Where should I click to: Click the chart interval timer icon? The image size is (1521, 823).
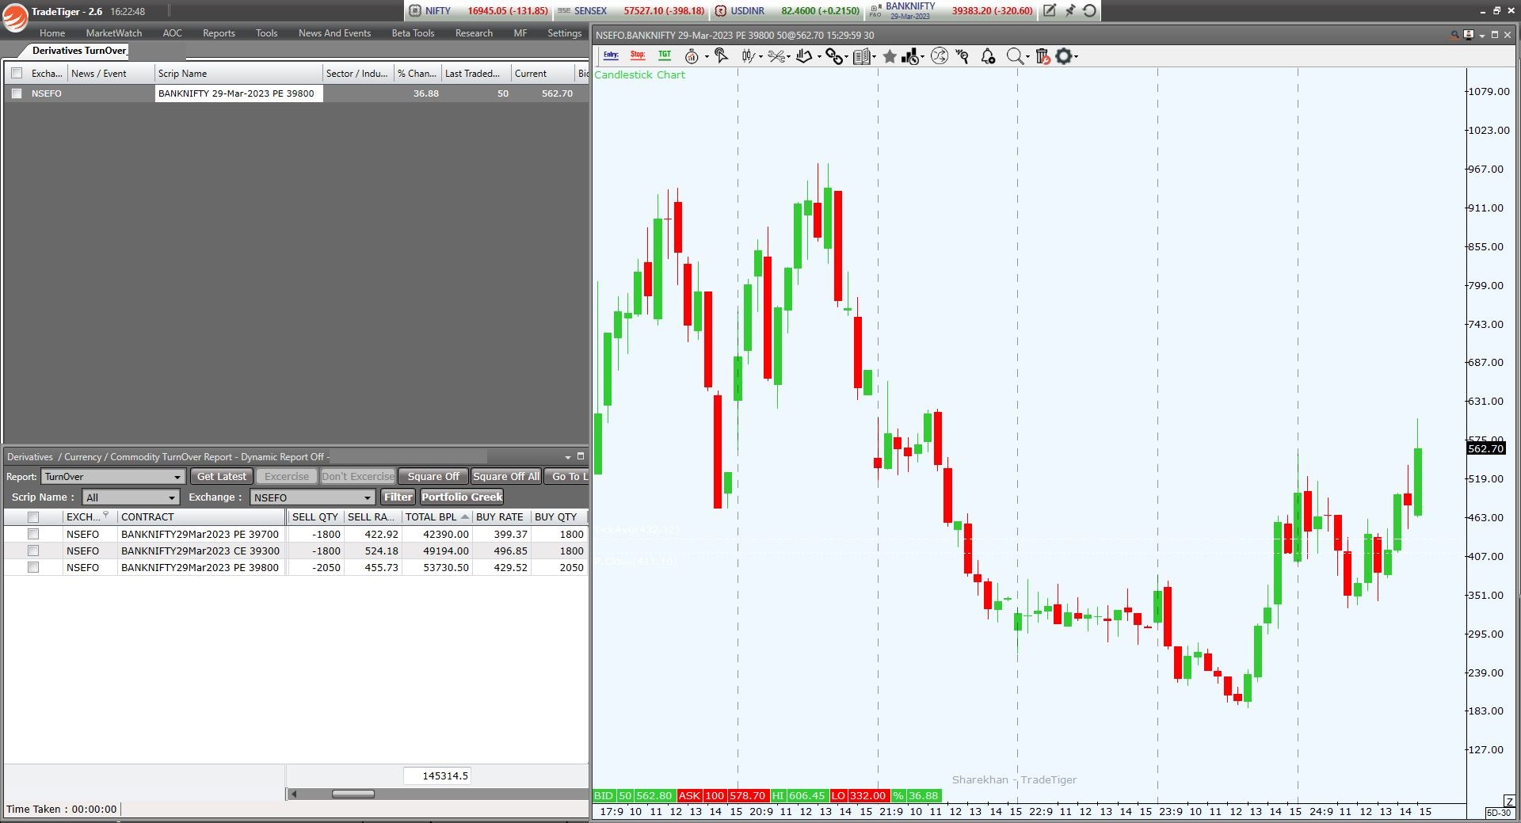(692, 56)
